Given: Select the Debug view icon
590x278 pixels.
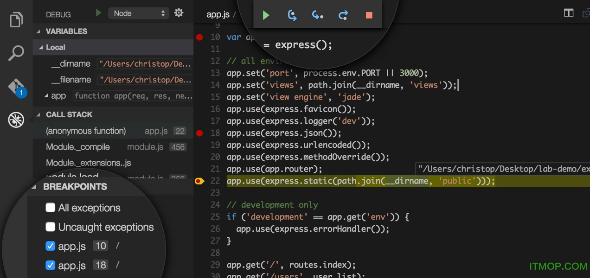Looking at the screenshot, I should coord(16,120).
